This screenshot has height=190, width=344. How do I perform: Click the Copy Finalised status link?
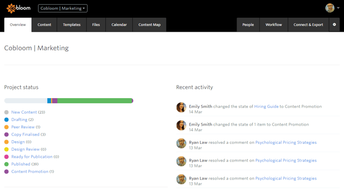(25, 134)
